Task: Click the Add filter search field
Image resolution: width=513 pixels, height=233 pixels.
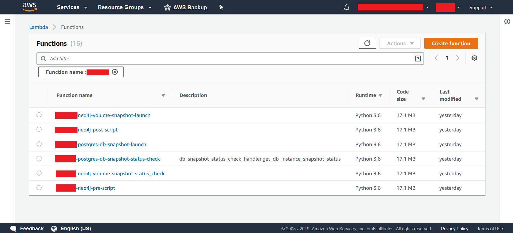Action: tap(230, 59)
